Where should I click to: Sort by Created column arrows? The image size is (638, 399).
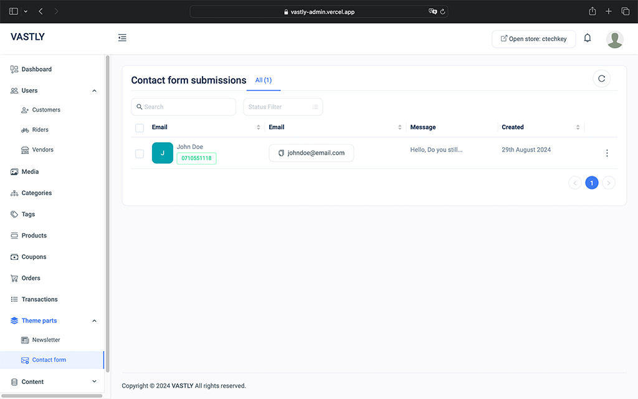578,127
